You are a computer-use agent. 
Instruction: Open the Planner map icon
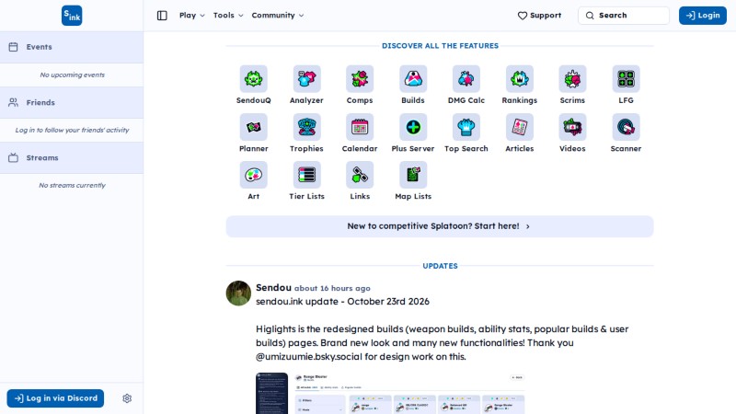click(254, 127)
